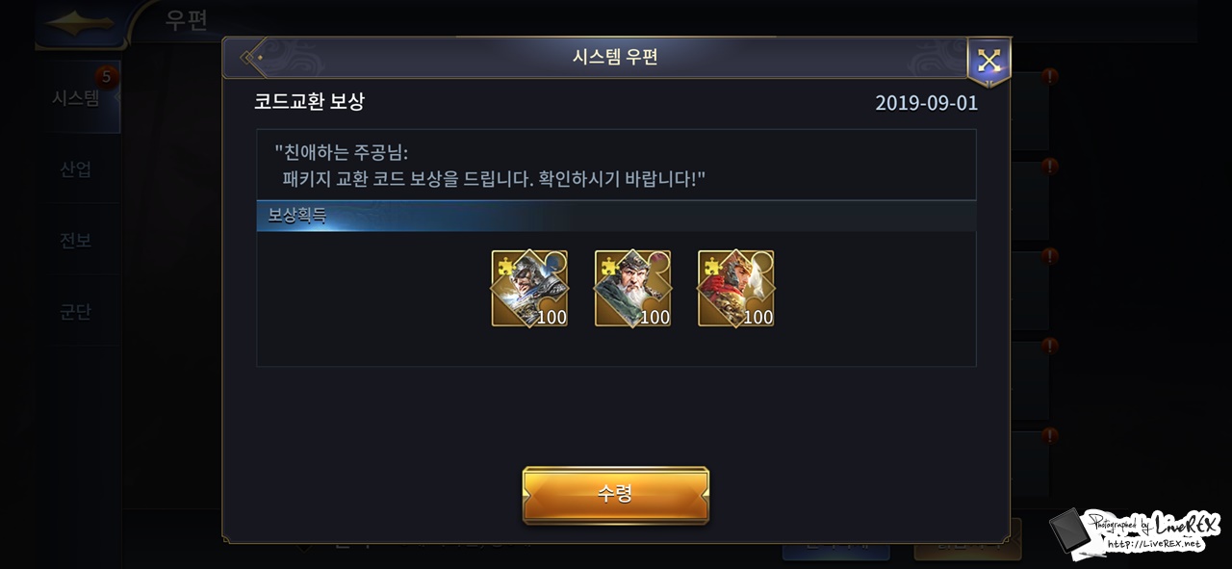The width and height of the screenshot is (1232, 569).
Task: Click the dialog's left ornament arrow
Action: pyautogui.click(x=252, y=58)
